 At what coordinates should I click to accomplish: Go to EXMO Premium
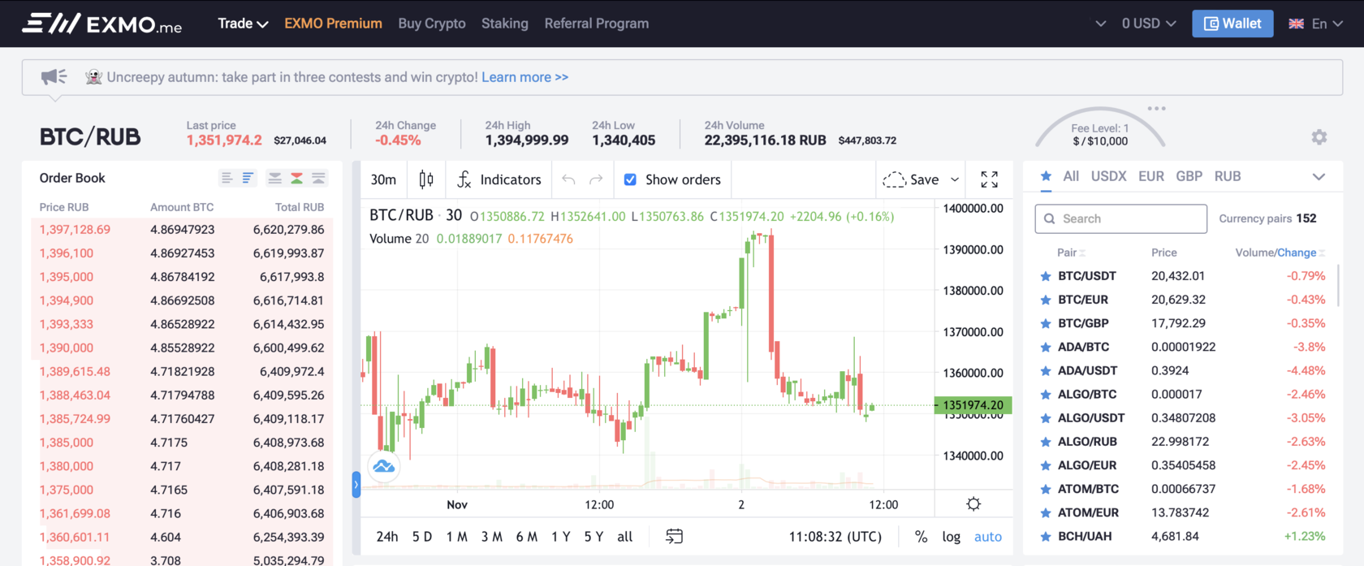click(333, 24)
